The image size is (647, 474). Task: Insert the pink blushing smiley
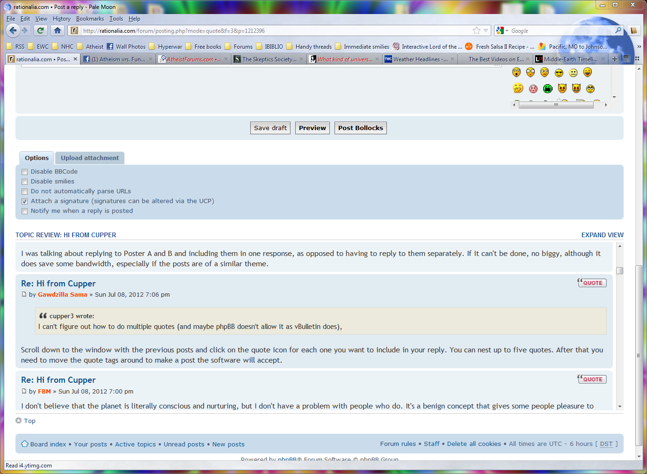pyautogui.click(x=533, y=88)
